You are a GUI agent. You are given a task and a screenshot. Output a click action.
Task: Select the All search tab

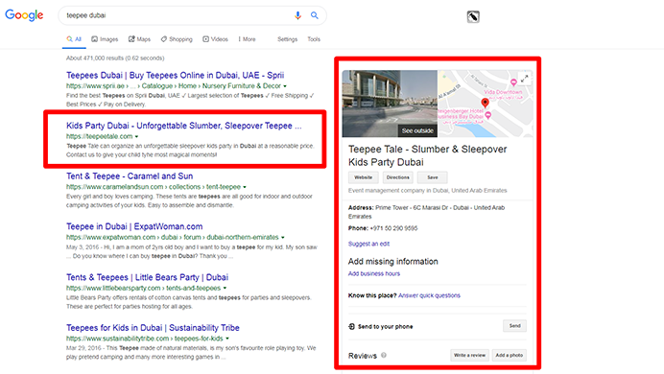coord(74,39)
